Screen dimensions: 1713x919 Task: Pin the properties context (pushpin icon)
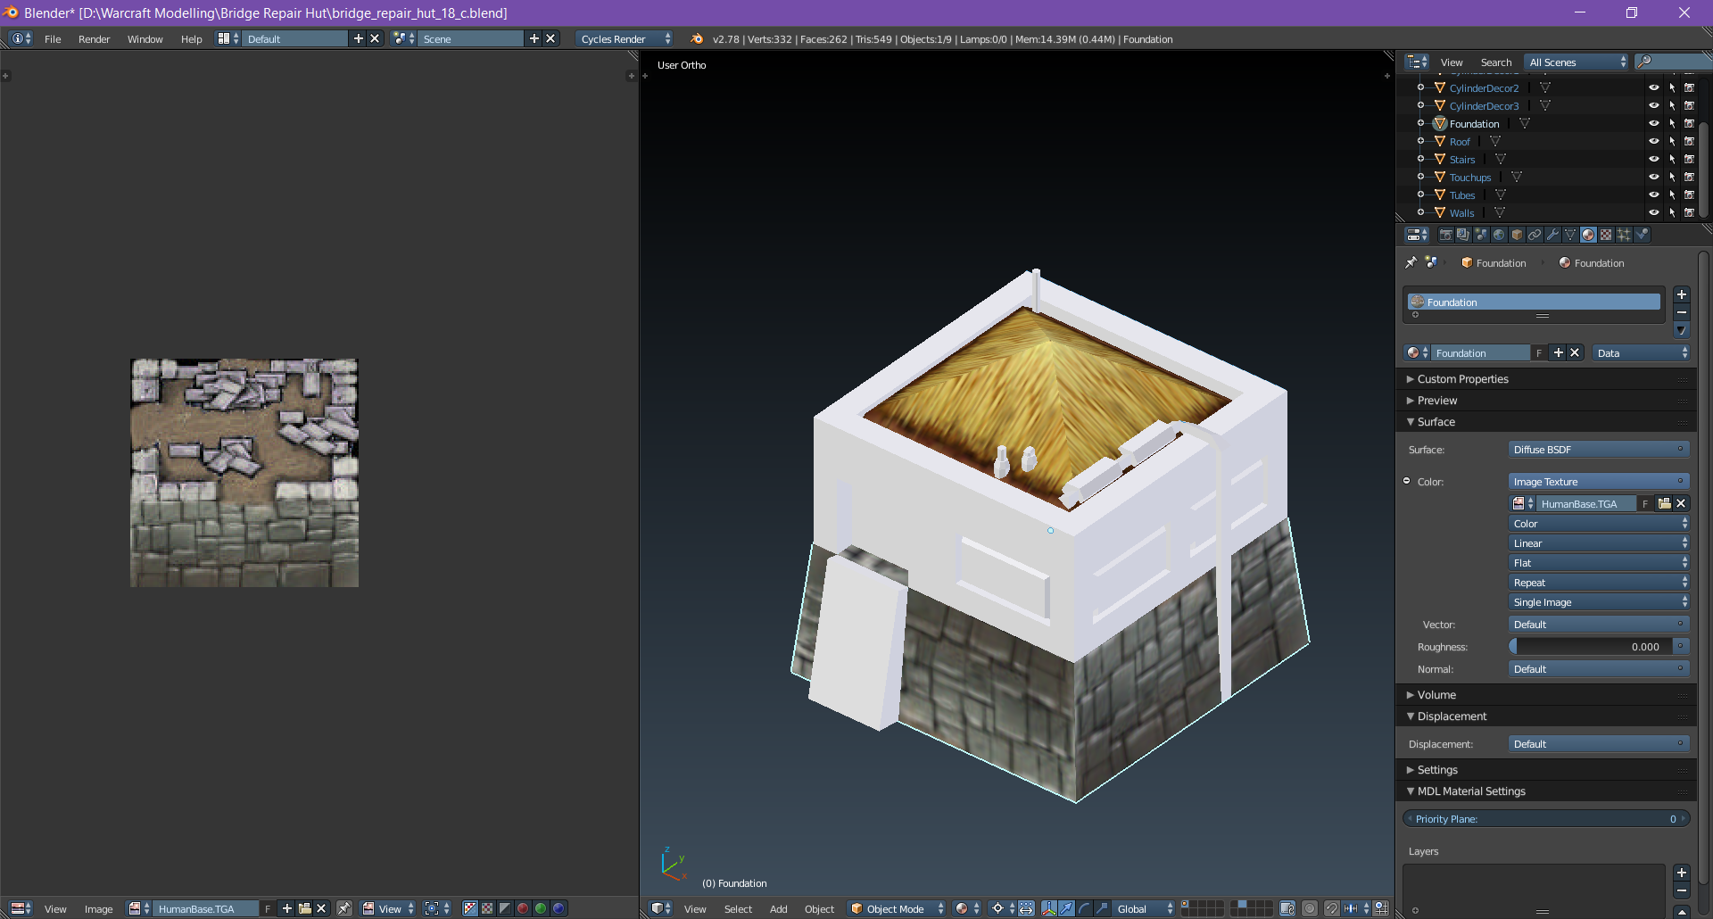[x=1411, y=262]
